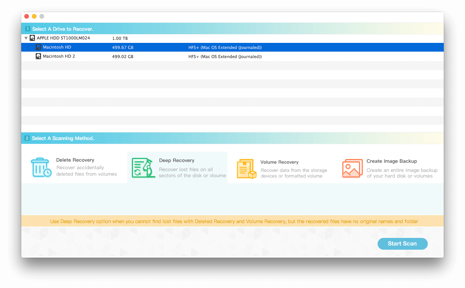Click the Volume Recovery documents icon
Viewport: 465px width, 288px height.
[247, 169]
